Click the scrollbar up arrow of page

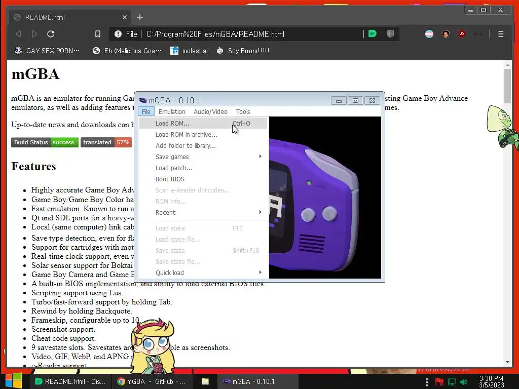point(507,65)
